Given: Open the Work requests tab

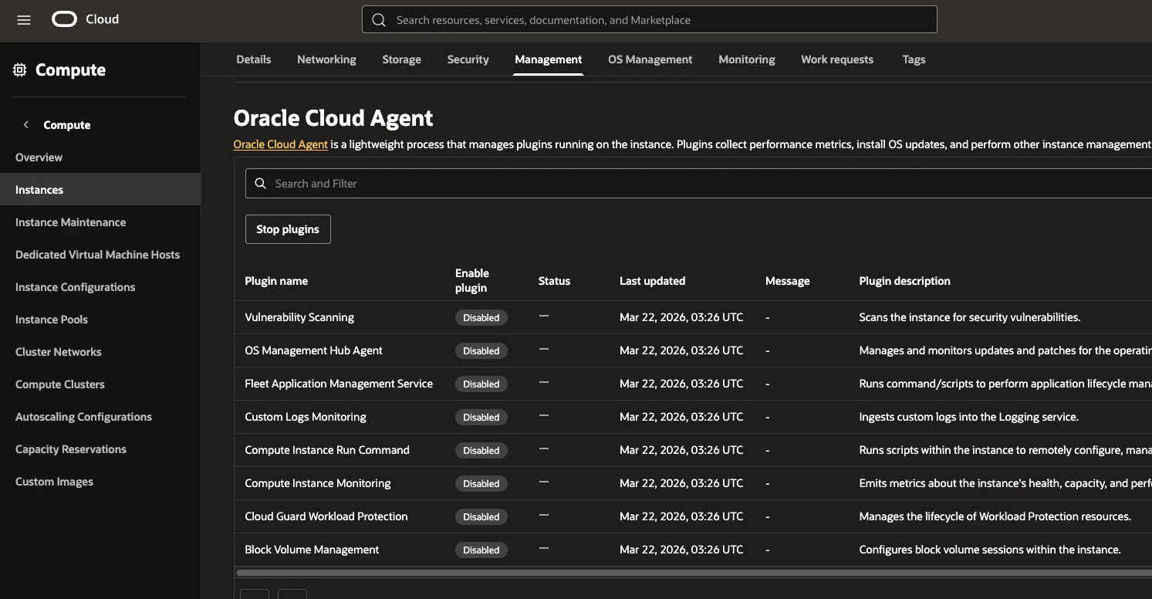Looking at the screenshot, I should click(837, 59).
